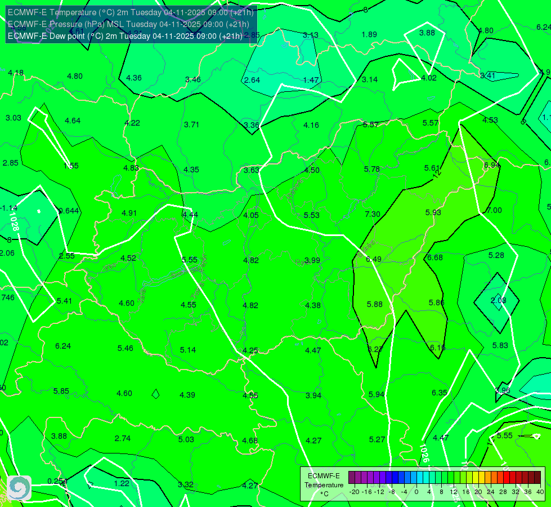Click the map value 5.14
Screen dimensions: 551x507
coord(188,350)
